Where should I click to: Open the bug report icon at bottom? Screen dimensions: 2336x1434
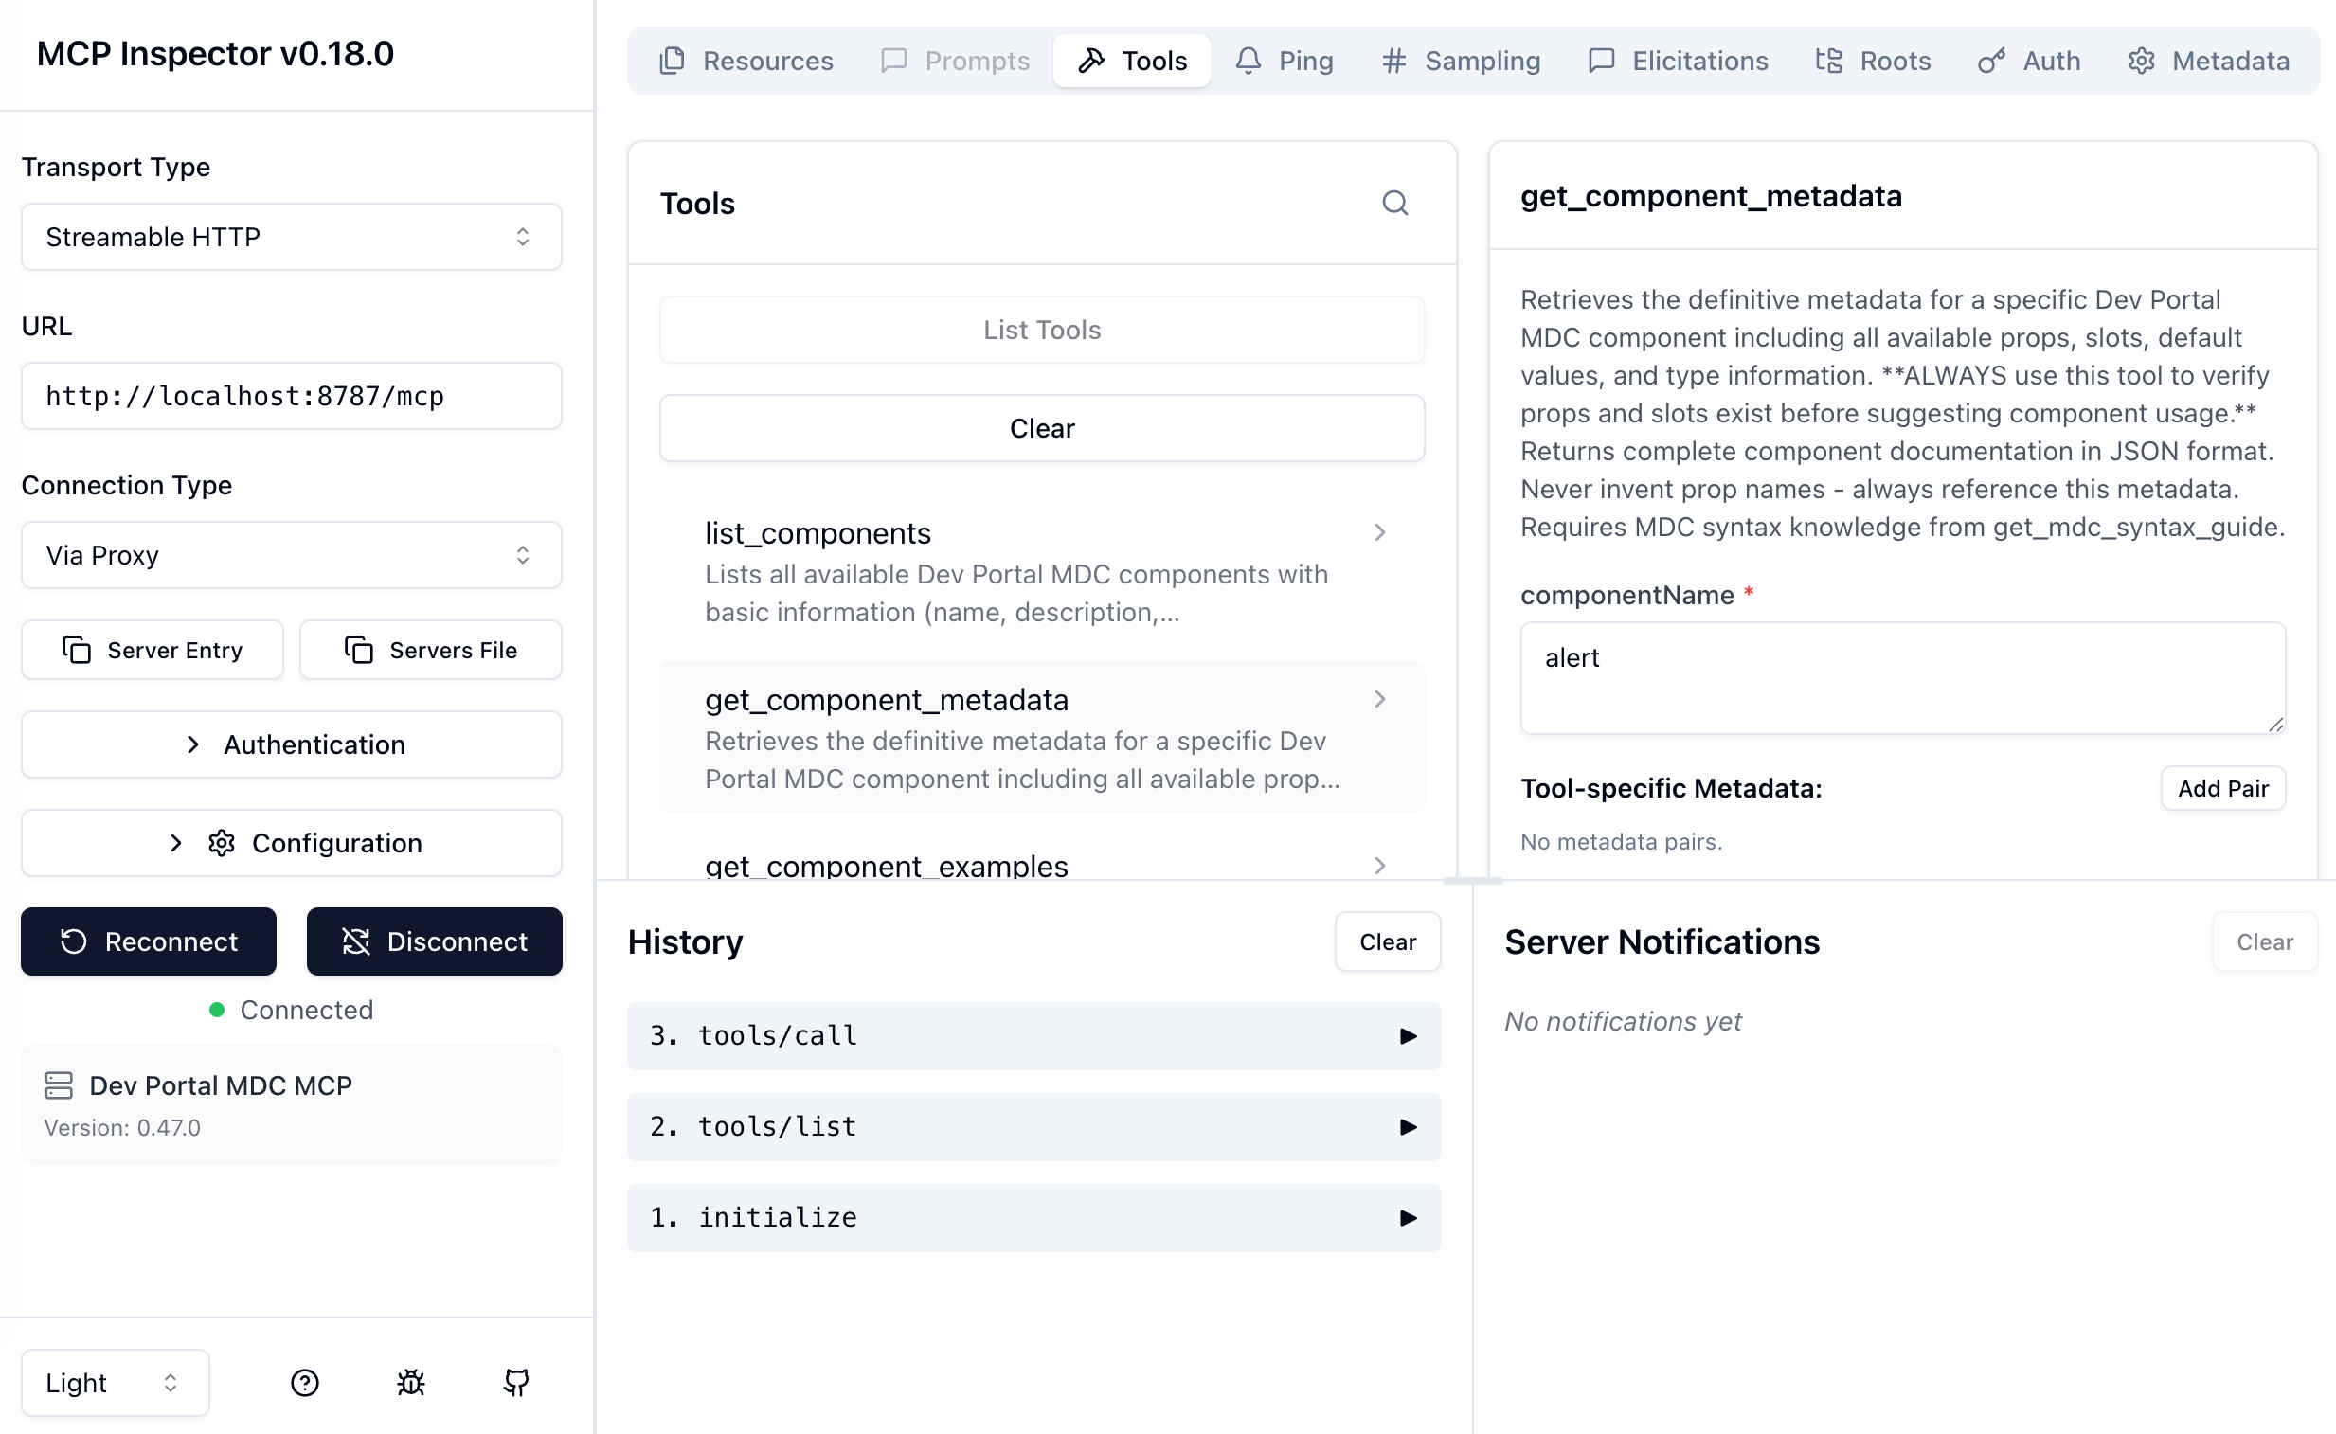[x=410, y=1382]
